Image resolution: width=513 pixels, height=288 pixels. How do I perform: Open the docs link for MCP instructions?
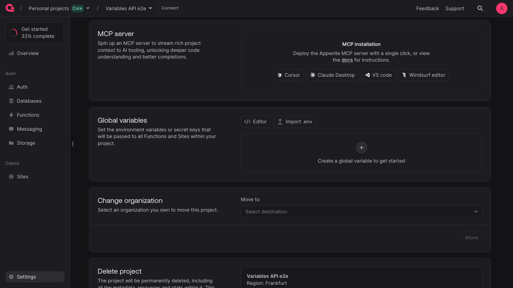(347, 60)
